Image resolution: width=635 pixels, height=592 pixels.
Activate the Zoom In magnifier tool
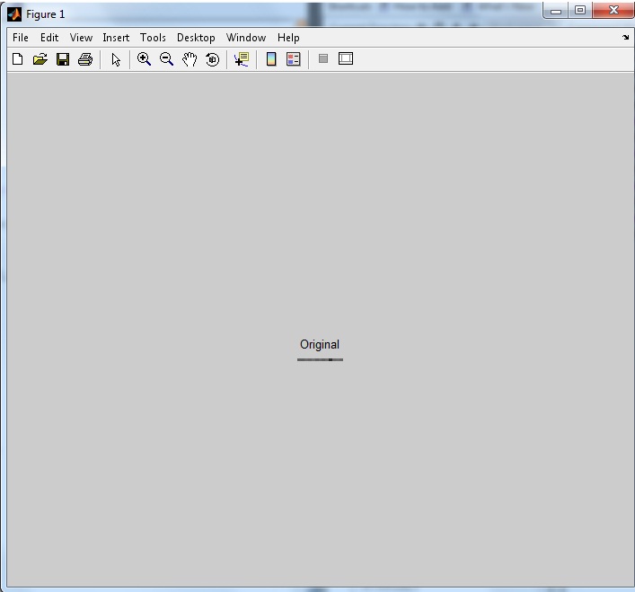pyautogui.click(x=144, y=59)
